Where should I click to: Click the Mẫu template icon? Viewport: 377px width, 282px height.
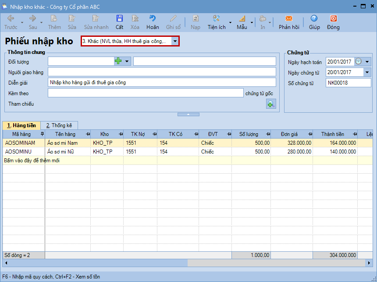(242, 19)
